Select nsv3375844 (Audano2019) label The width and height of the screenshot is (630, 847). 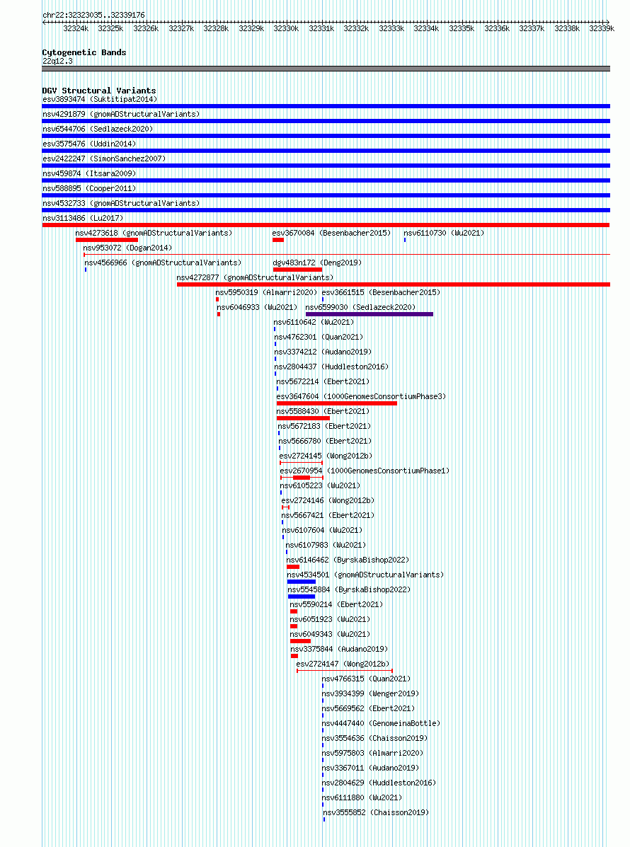[339, 649]
